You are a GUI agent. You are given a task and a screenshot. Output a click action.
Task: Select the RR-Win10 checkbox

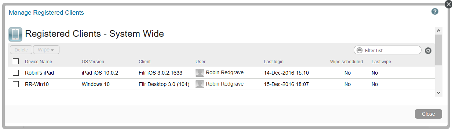[16, 84]
